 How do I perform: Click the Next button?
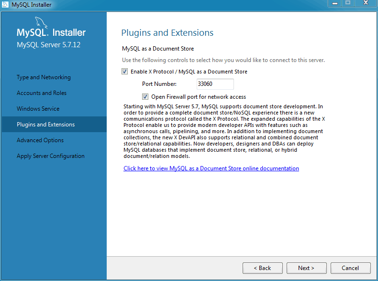[306, 268]
